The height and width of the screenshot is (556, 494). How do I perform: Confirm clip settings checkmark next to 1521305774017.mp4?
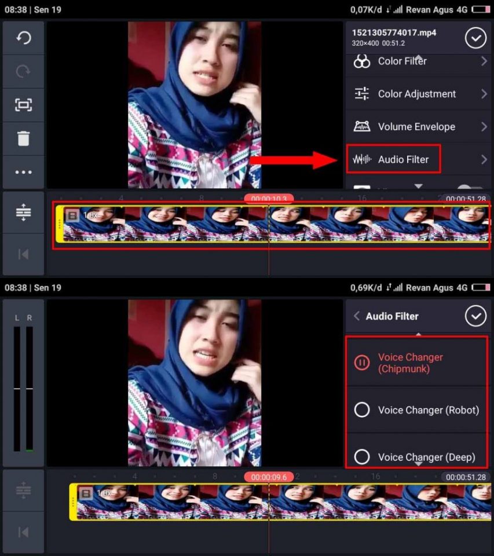coord(475,38)
